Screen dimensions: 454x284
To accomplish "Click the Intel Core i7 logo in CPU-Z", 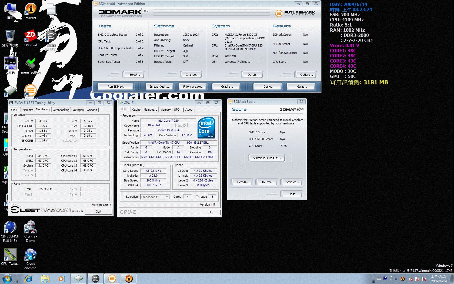I will point(206,127).
